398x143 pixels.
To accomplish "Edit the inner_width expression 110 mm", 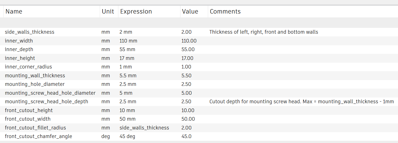I will click(x=128, y=41).
